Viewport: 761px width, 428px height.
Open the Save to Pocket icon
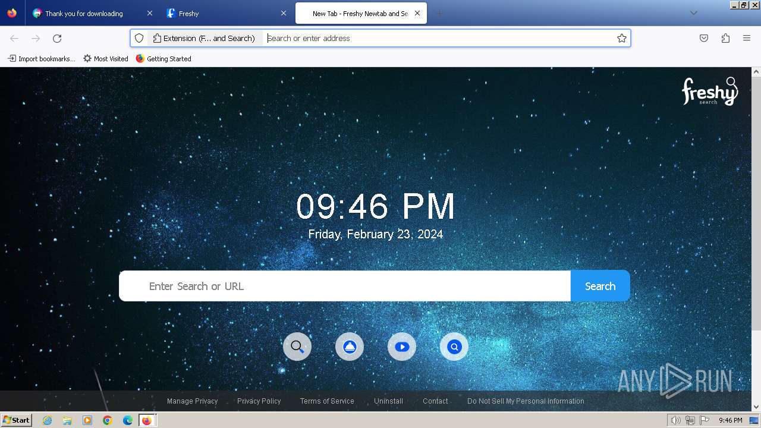[x=704, y=38]
